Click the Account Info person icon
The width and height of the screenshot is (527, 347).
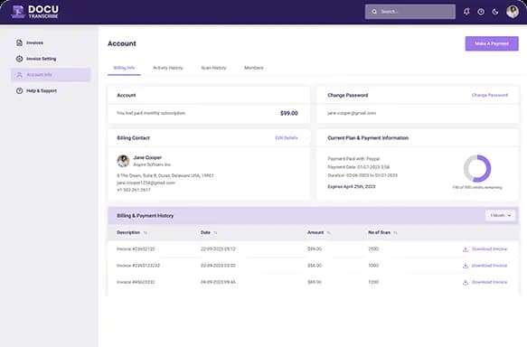tap(19, 75)
